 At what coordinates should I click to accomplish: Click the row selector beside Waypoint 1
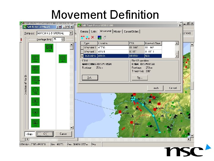pos(82,47)
